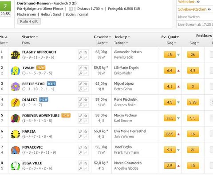
Task: Expand the Jockey column sort dropdown
Action: click(x=129, y=37)
